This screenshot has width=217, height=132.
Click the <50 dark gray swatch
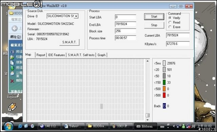pyautogui.click(x=164, y=76)
